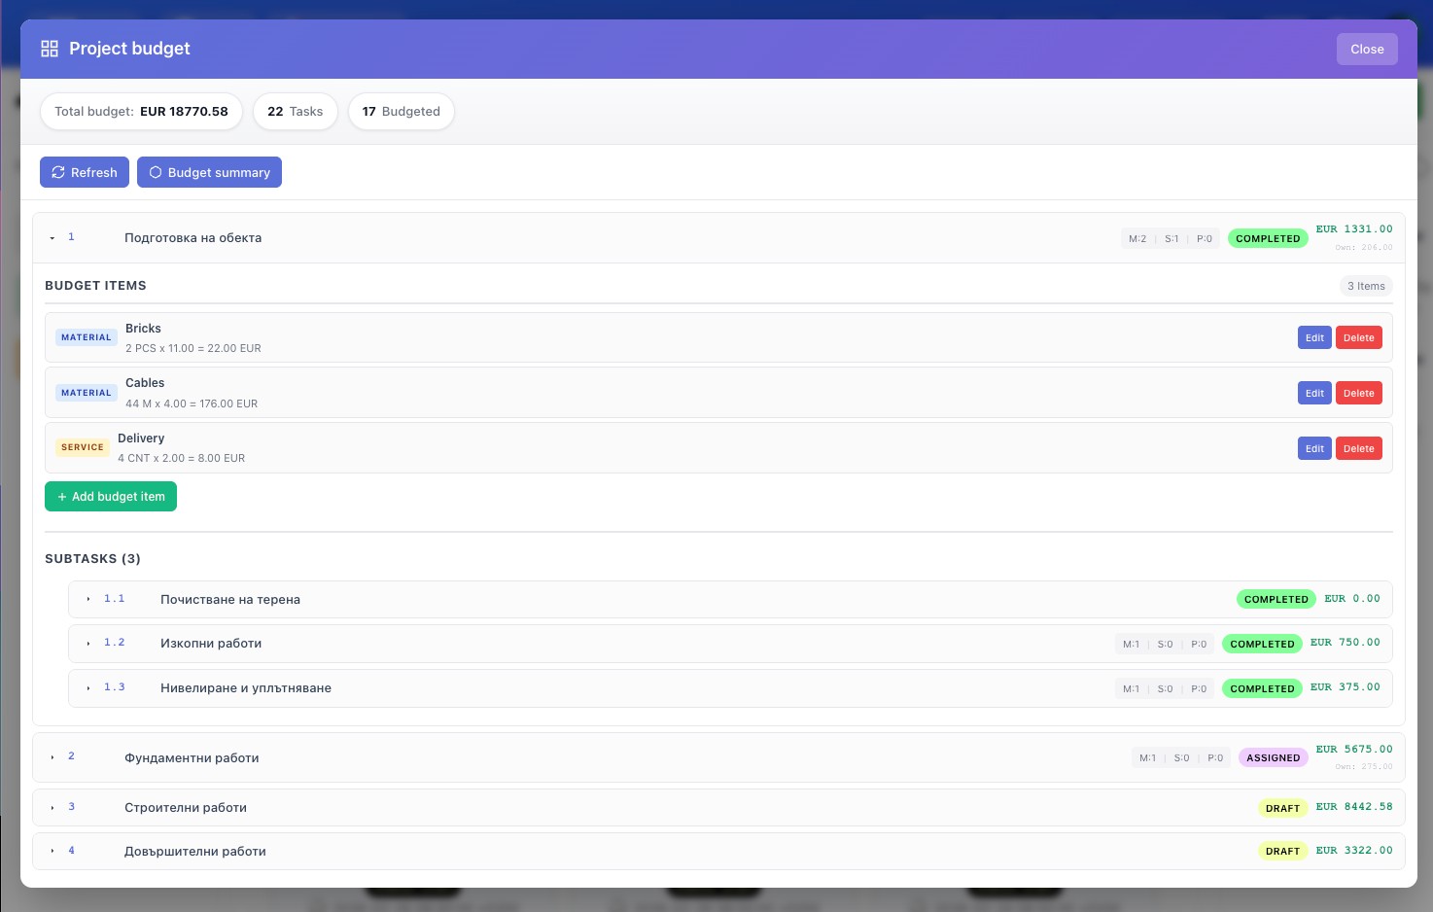Select the 17 Budgeted filter chip
The height and width of the screenshot is (912, 1433).
[401, 111]
